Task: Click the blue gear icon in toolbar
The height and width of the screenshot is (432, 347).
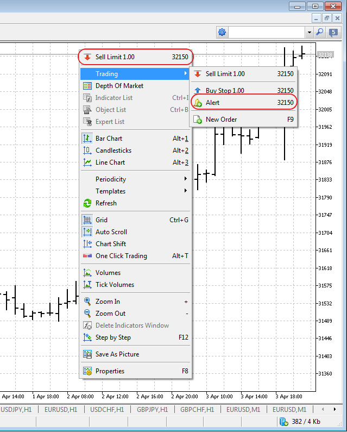Action: click(222, 32)
